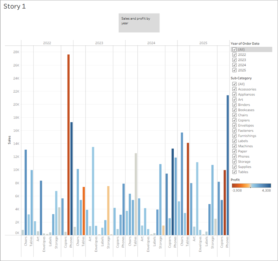Uncheck the Appliances checkbox
278x261 pixels.
(x=235, y=94)
